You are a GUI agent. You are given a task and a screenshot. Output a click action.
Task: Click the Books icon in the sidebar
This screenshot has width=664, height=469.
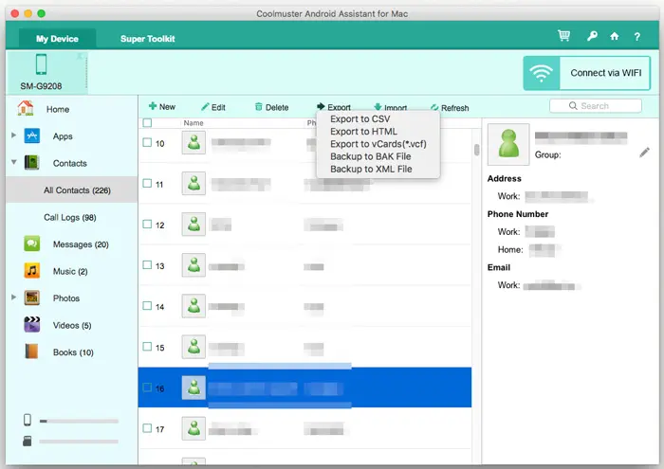(x=31, y=352)
